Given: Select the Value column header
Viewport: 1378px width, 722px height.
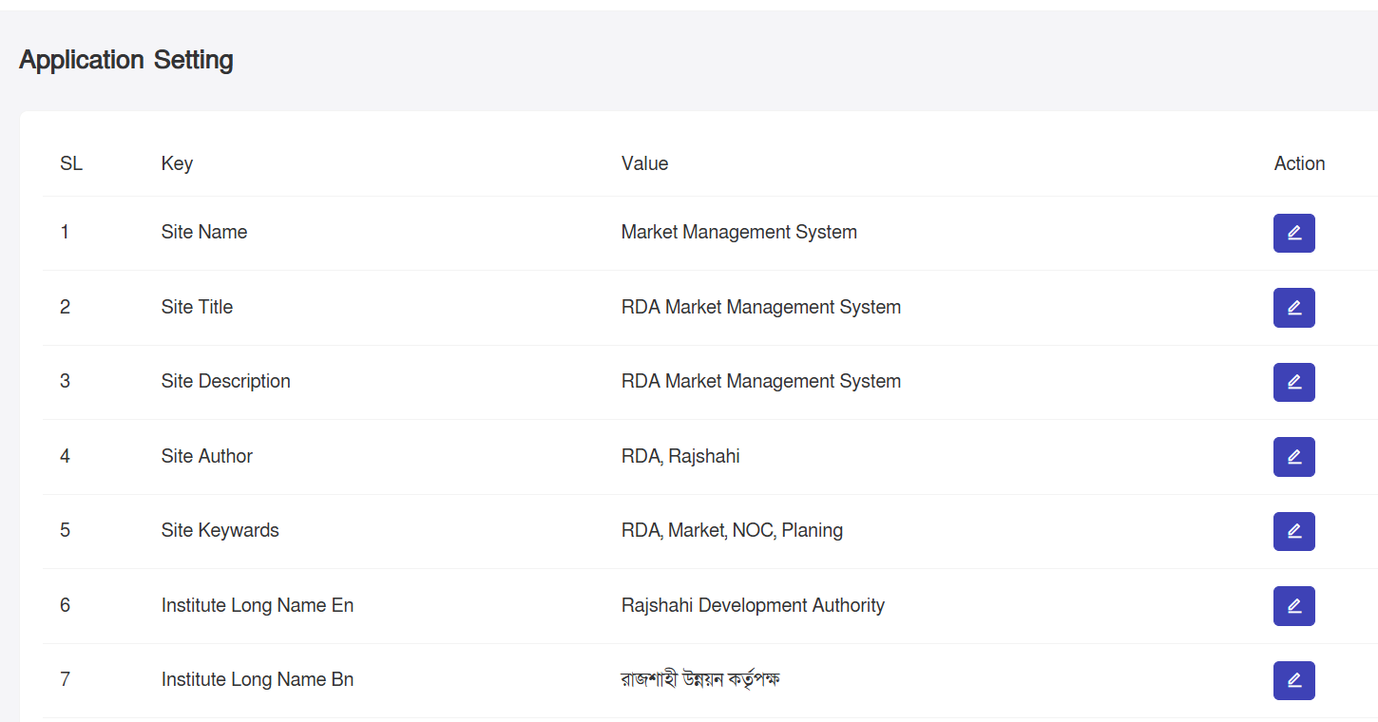Looking at the screenshot, I should [644, 163].
